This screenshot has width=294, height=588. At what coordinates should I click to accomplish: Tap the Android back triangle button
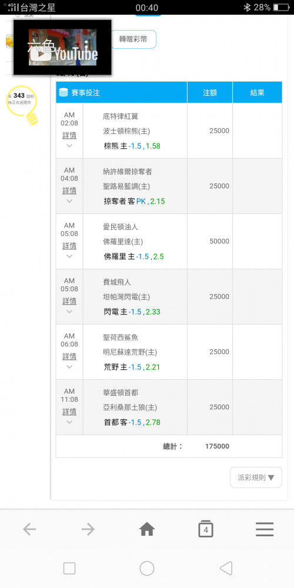[226, 569]
